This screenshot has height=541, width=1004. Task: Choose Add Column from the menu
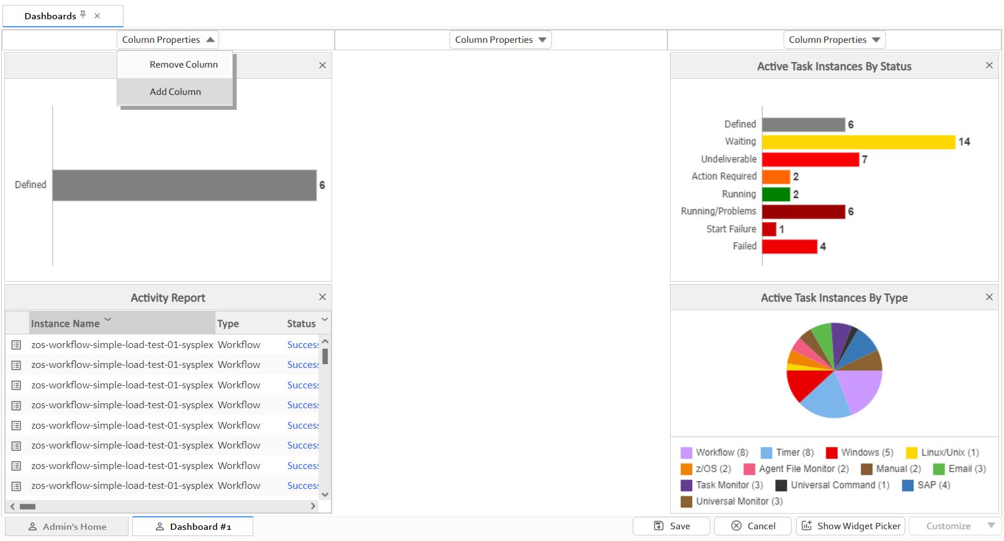pyautogui.click(x=175, y=92)
